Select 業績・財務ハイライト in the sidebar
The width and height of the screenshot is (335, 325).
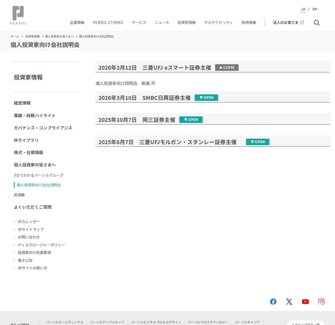tap(35, 116)
